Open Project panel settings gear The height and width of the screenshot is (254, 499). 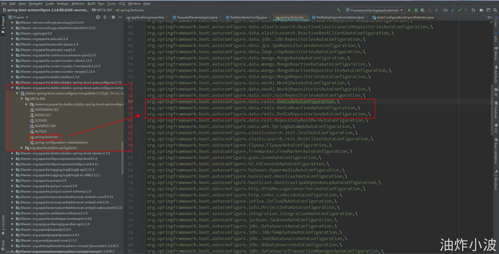point(113,17)
